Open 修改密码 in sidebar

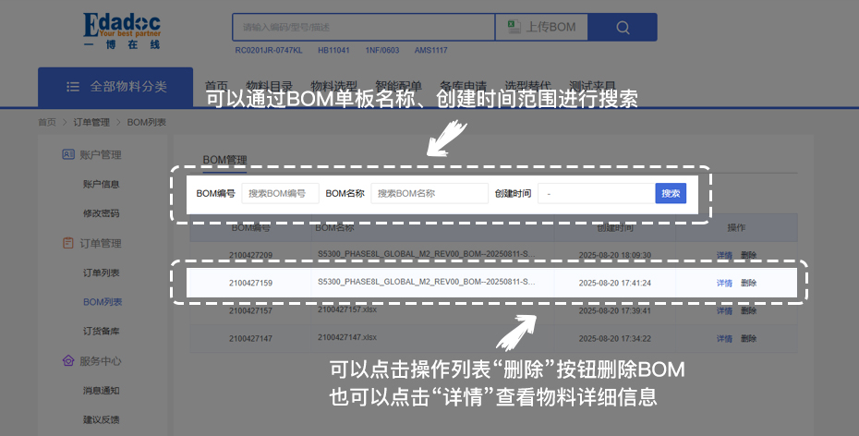coord(102,213)
